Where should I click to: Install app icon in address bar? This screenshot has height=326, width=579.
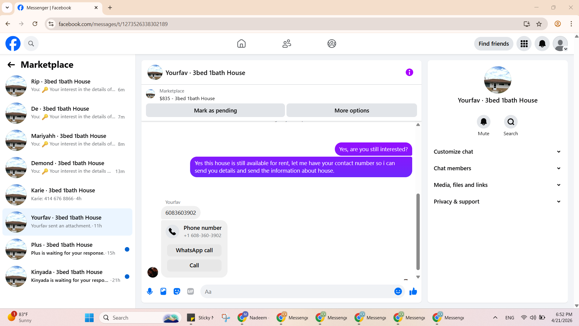[x=527, y=24]
